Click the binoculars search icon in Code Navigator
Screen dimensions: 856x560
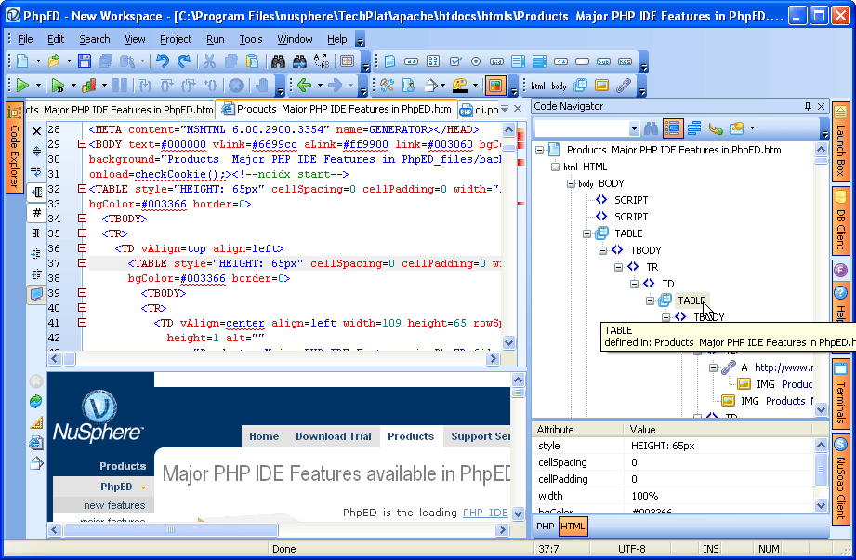click(x=651, y=128)
